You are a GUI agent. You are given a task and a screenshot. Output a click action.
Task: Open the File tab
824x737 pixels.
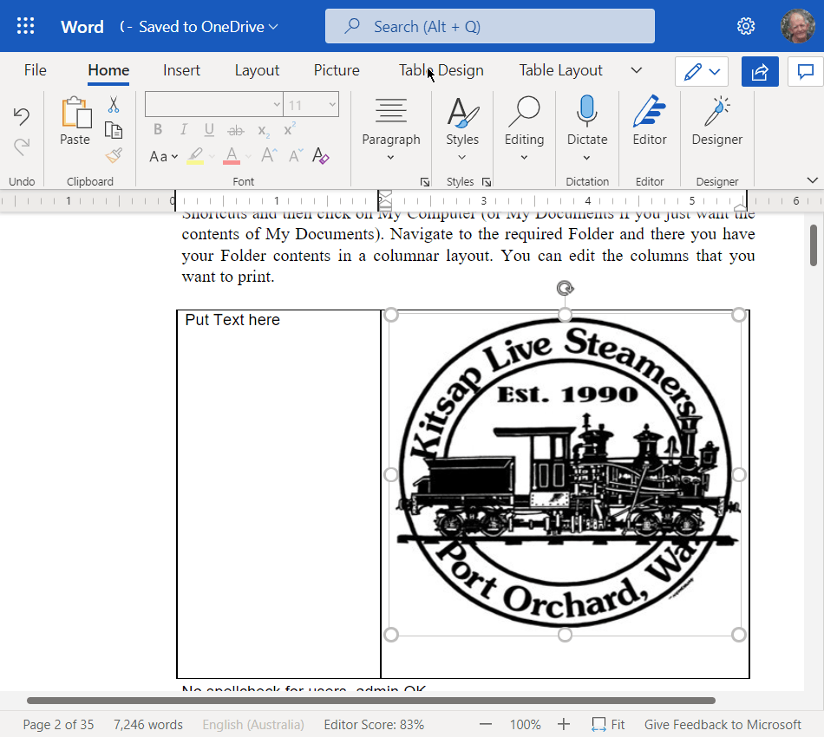36,70
